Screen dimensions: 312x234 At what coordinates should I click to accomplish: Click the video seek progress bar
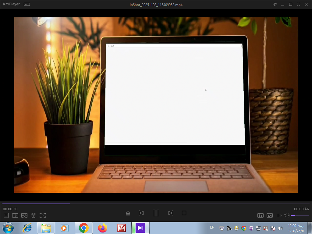[156, 204]
